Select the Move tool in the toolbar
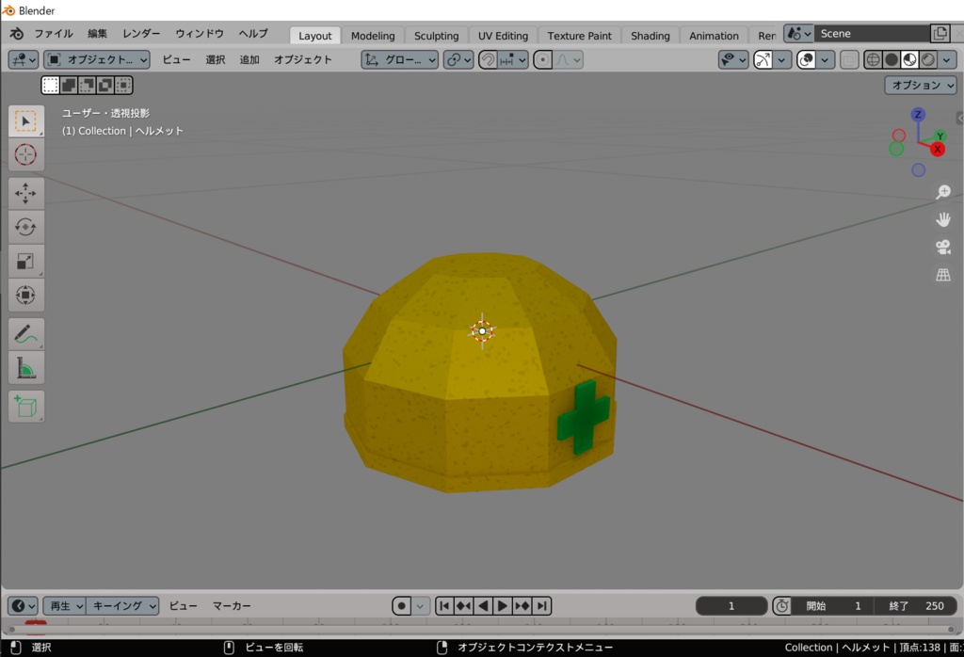964x657 pixels. pos(25,191)
